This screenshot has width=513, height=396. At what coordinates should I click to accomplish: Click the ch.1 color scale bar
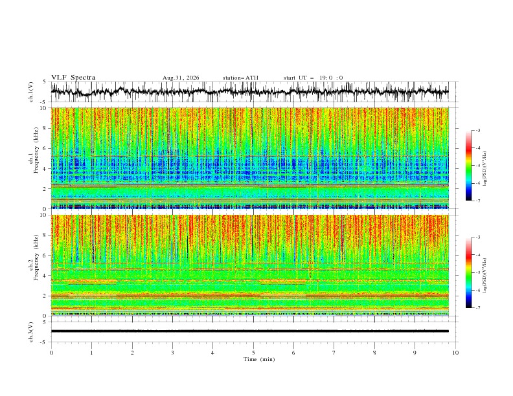tap(469, 166)
